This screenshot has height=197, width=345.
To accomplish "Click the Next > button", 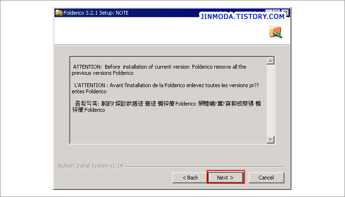I will pyautogui.click(x=226, y=178).
